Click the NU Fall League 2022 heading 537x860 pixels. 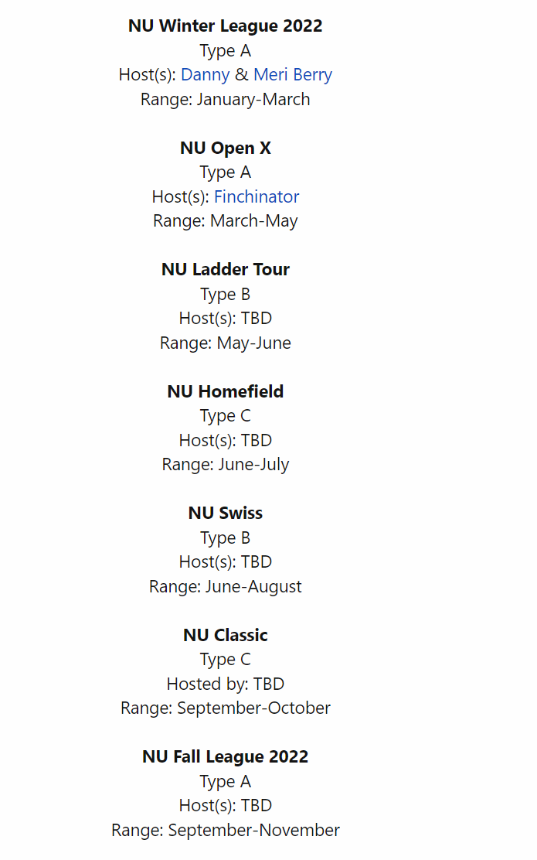click(225, 756)
